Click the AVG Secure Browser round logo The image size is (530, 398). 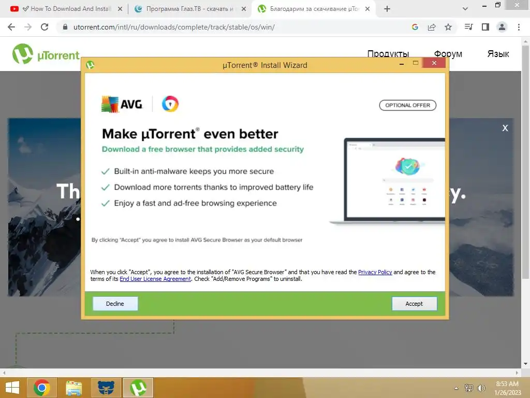tap(170, 104)
